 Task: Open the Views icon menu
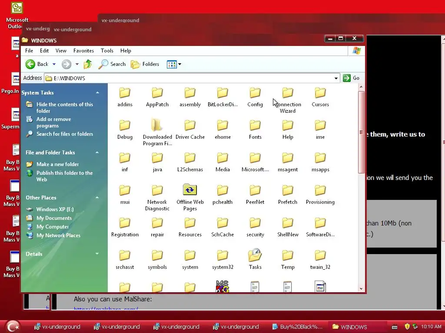[174, 64]
